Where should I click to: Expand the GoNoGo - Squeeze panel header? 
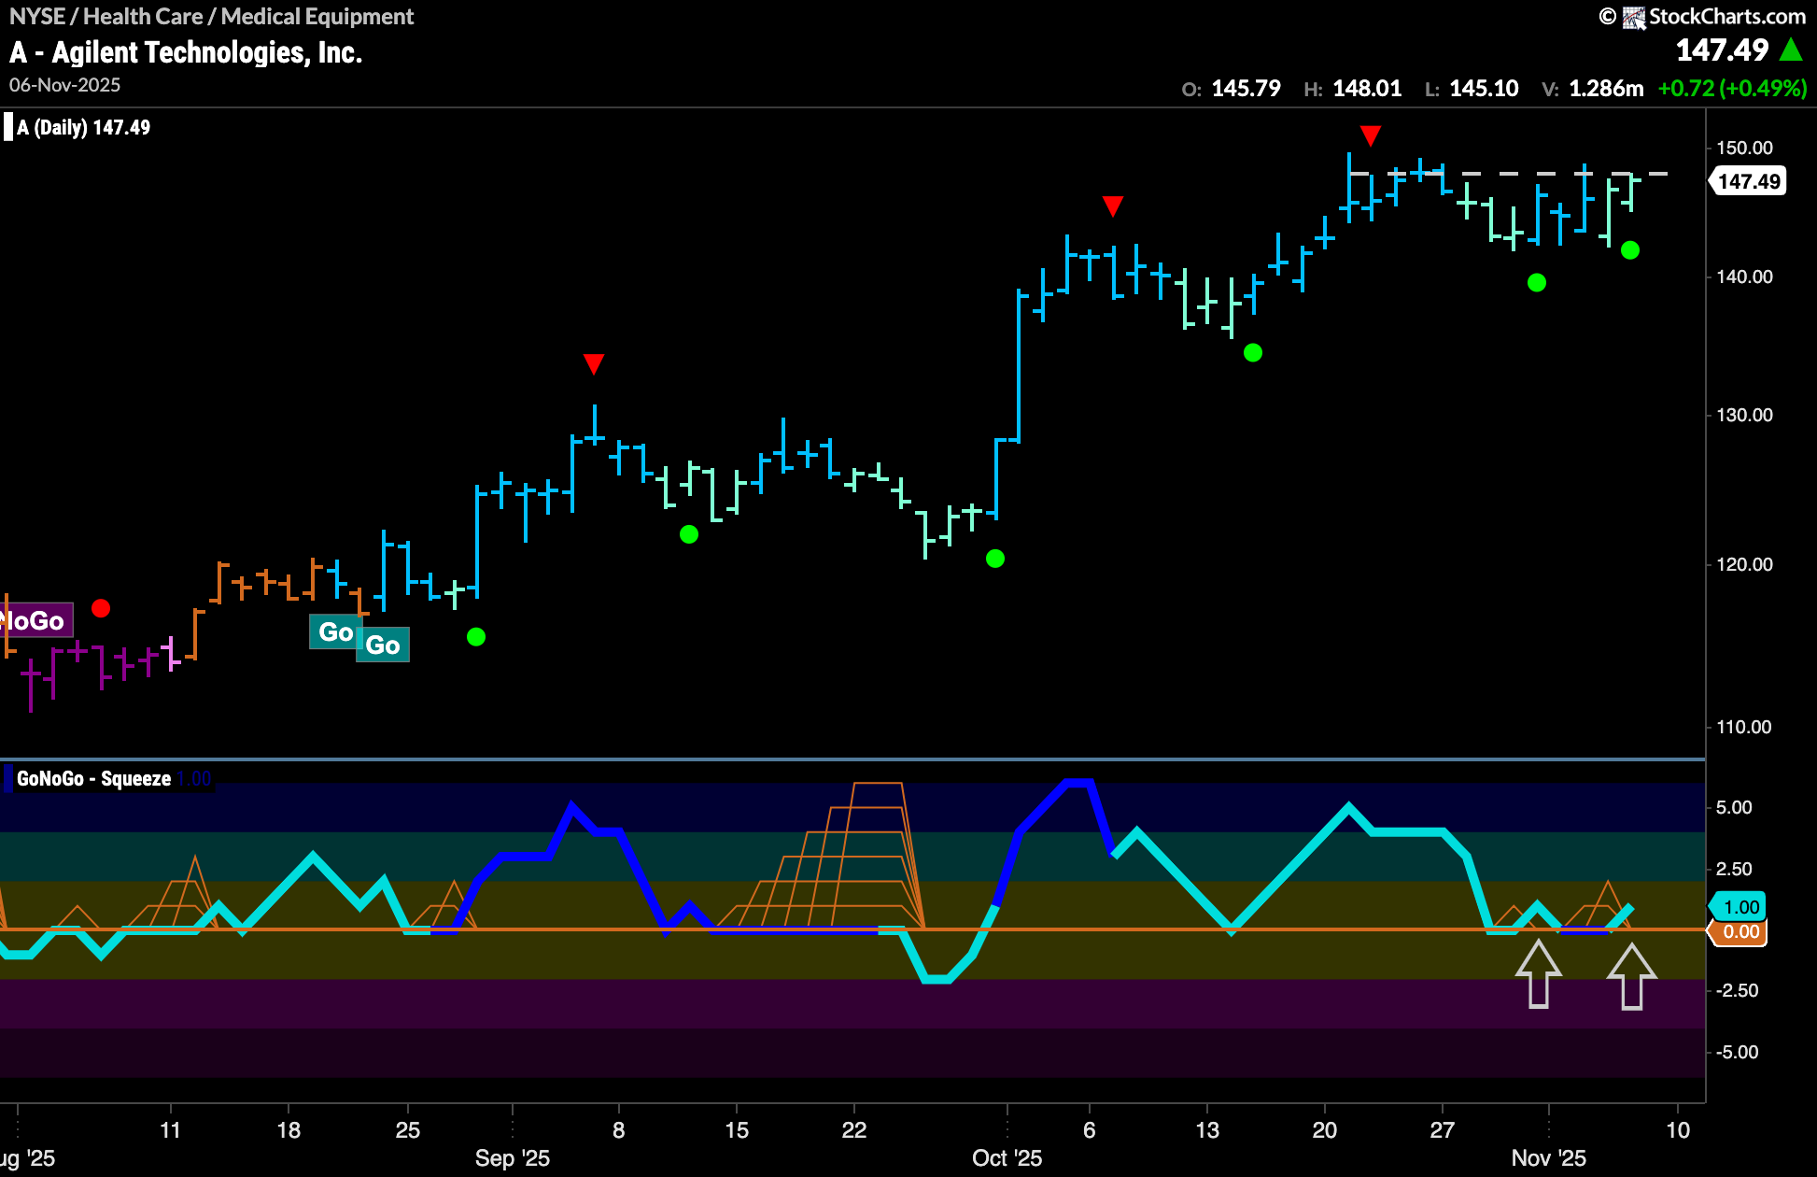(x=92, y=777)
